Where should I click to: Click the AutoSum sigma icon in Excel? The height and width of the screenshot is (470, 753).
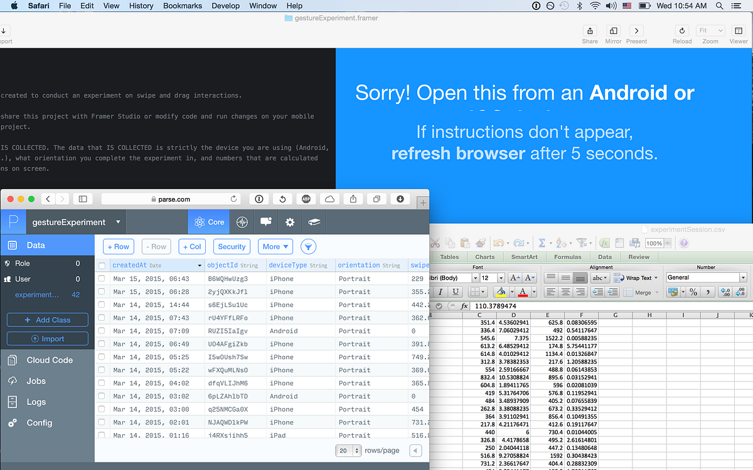click(542, 243)
